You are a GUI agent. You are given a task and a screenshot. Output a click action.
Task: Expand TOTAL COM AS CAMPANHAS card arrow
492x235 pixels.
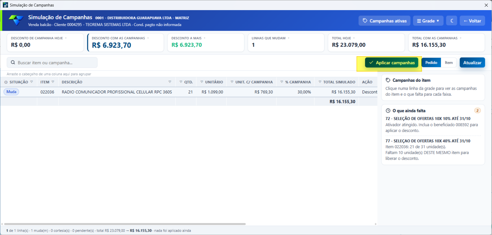pos(461,38)
